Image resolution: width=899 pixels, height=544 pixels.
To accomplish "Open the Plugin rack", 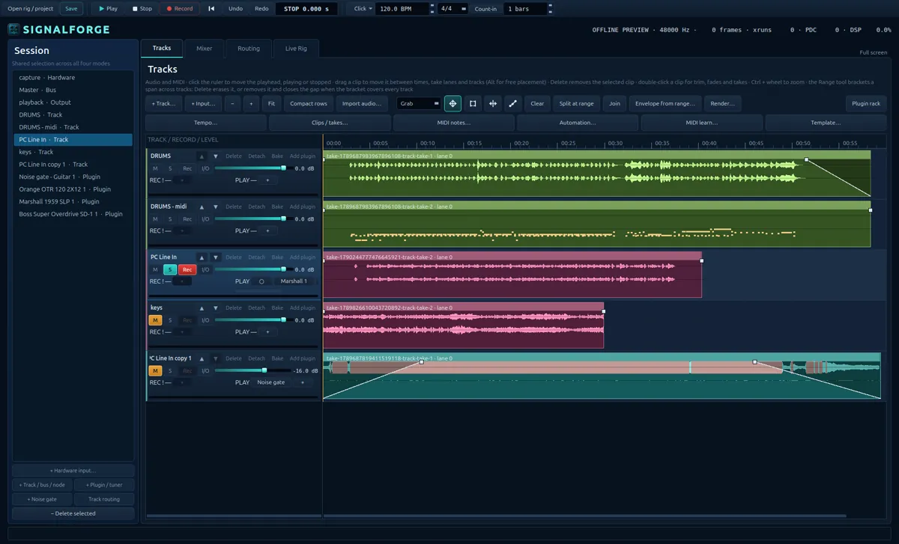I will pyautogui.click(x=866, y=103).
